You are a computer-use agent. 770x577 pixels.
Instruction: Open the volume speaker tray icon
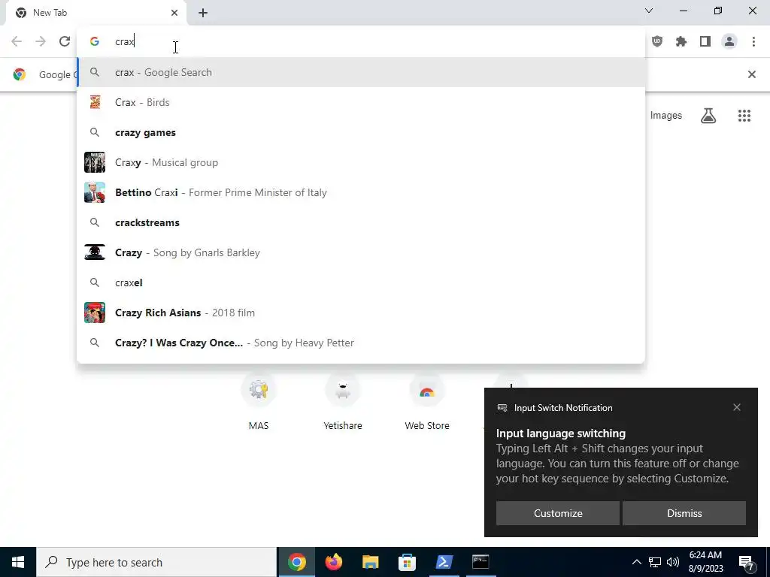coord(673,562)
